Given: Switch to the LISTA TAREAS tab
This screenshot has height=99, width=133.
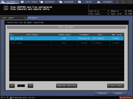Looking at the screenshot, I should pyautogui.click(x=29, y=2).
